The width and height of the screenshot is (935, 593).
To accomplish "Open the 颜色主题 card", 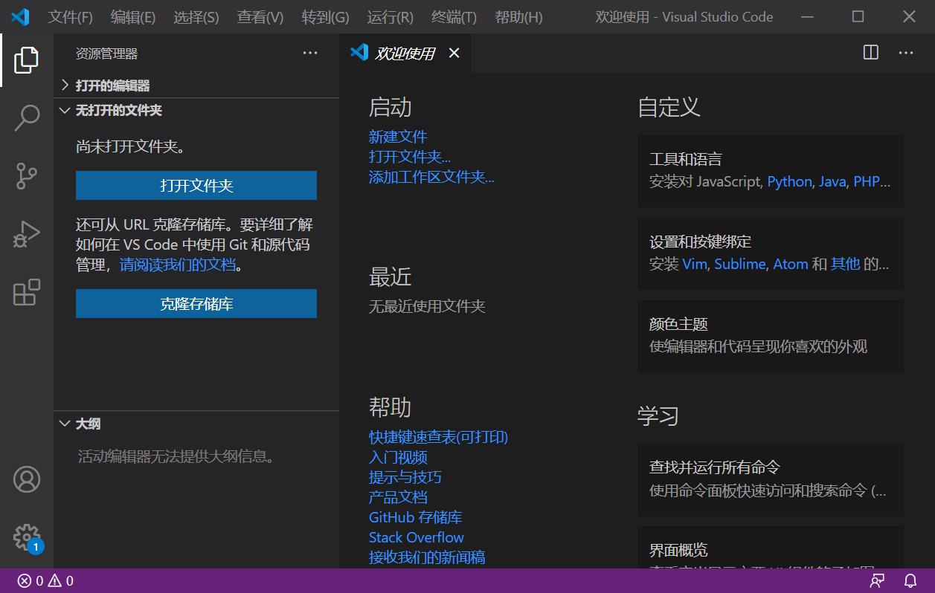I will pyautogui.click(x=771, y=336).
